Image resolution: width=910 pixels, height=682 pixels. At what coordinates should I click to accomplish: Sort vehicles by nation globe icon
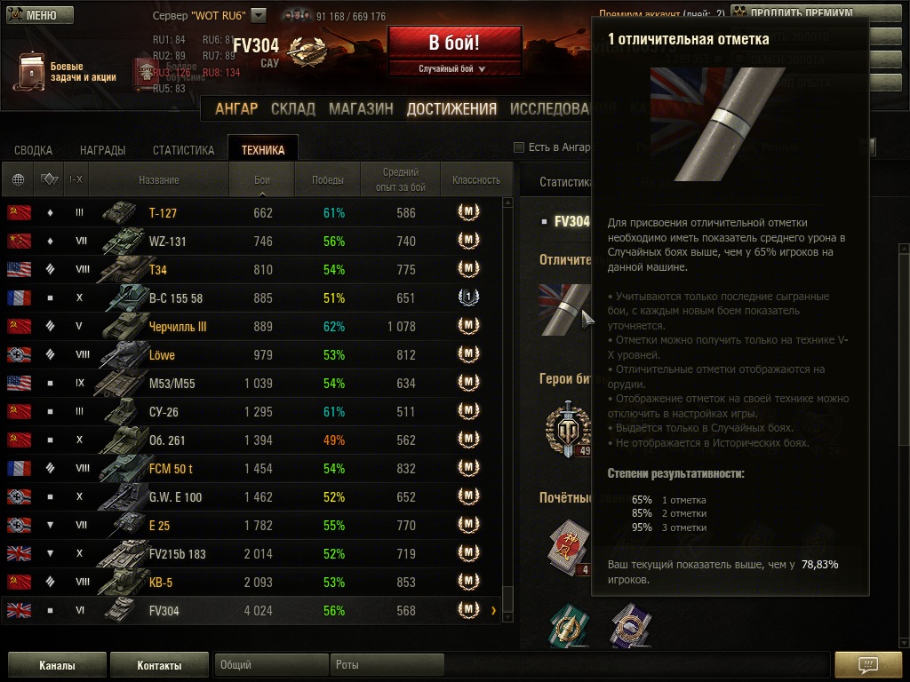[18, 179]
